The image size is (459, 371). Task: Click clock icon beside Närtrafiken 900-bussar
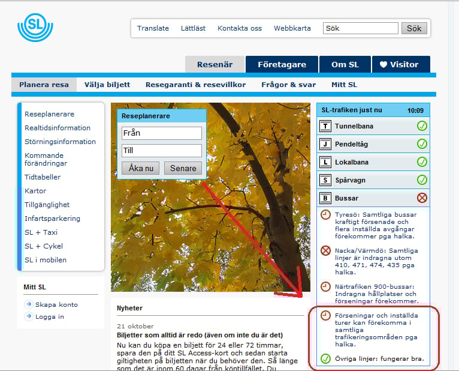(x=325, y=286)
